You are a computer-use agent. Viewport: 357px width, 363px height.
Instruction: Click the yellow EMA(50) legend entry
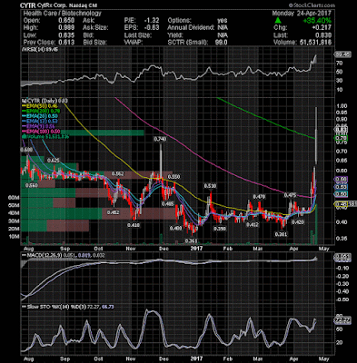pyautogui.click(x=39, y=106)
